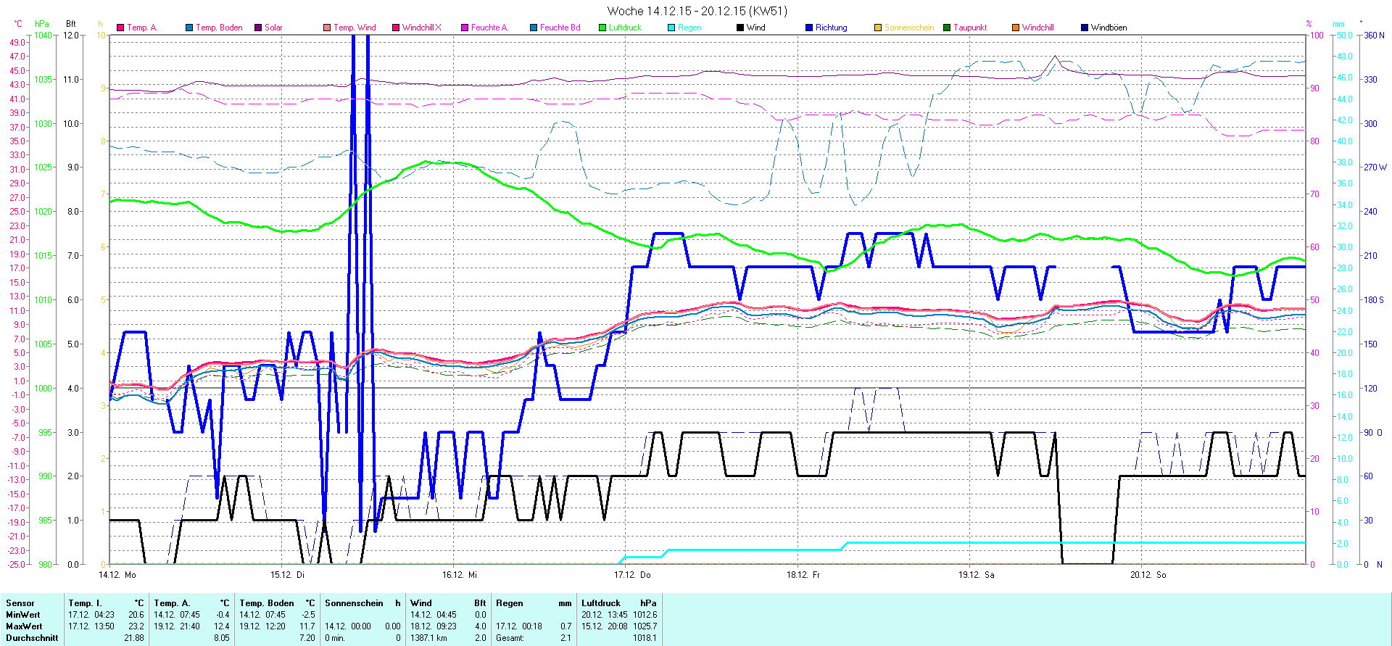This screenshot has height=646, width=1392.
Task: Click the 14.12. Mo date marker
Action: coord(117,575)
